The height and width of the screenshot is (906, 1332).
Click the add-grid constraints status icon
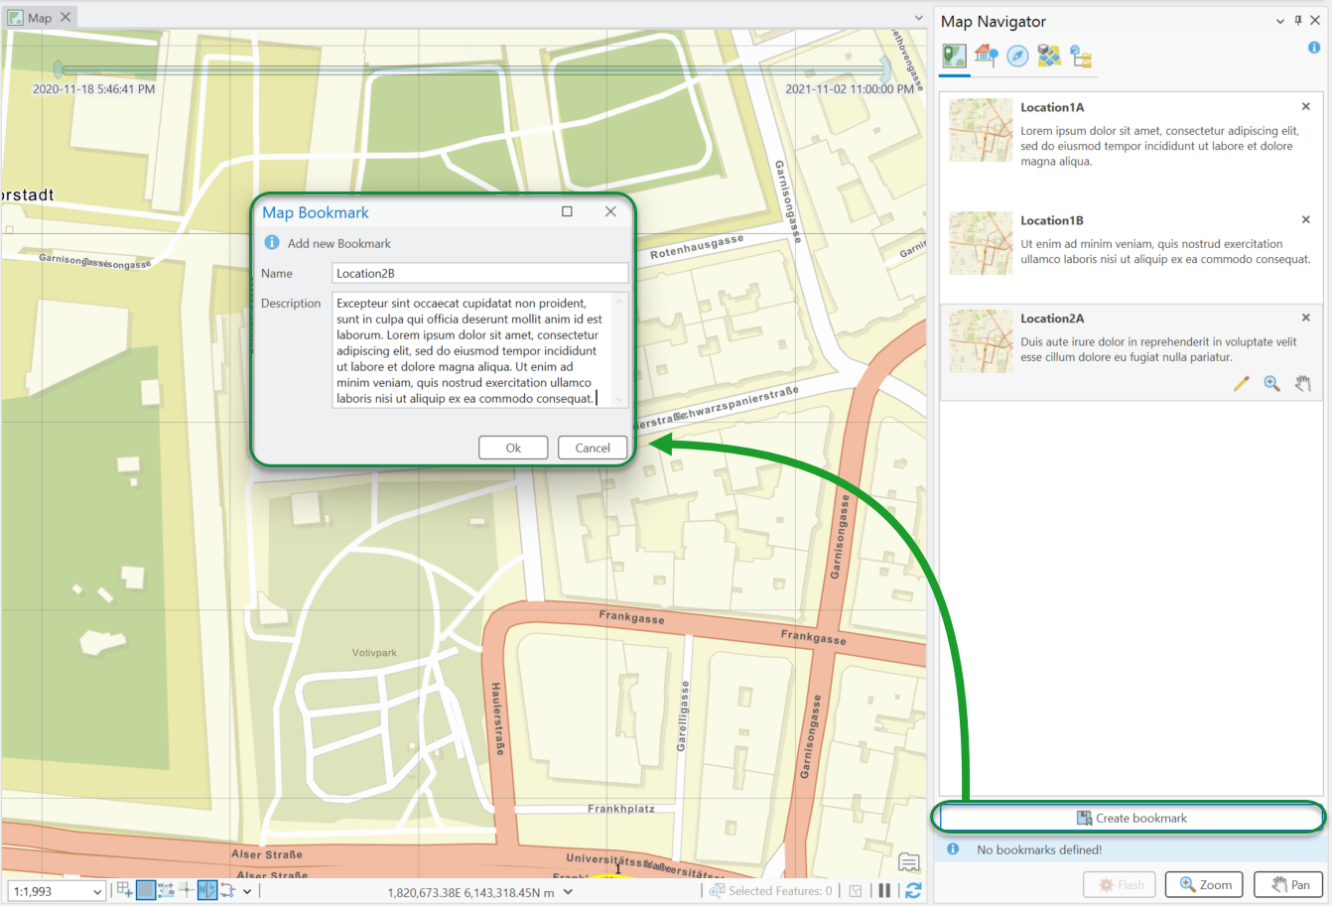tap(124, 890)
